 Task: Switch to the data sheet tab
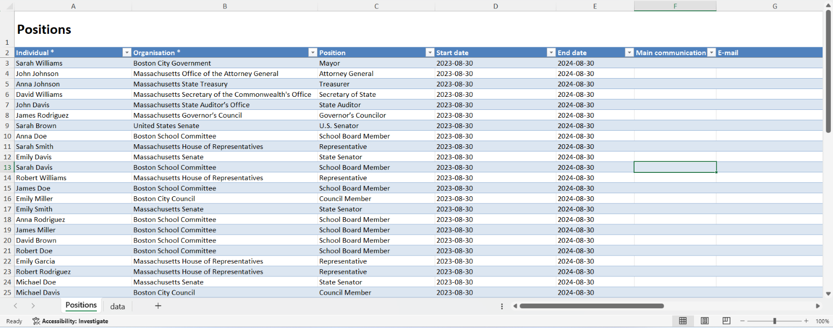pos(118,307)
